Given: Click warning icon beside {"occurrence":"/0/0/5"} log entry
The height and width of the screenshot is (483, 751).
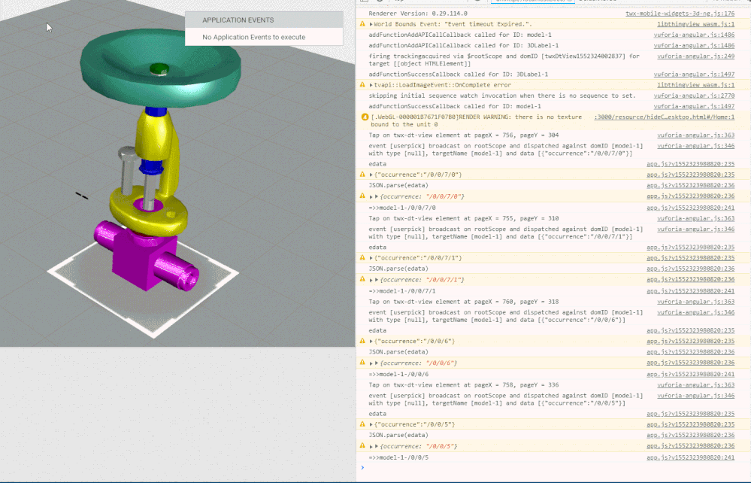Looking at the screenshot, I should (362, 424).
